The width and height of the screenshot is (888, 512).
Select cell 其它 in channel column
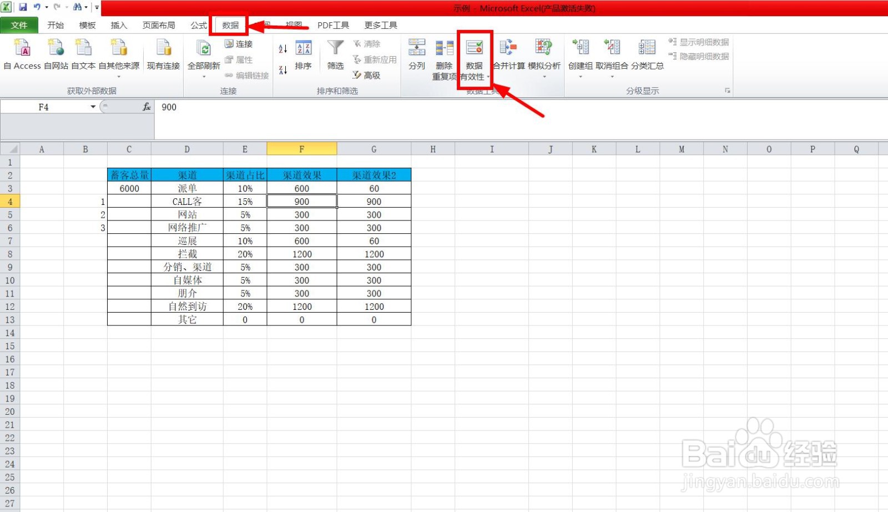tap(187, 320)
